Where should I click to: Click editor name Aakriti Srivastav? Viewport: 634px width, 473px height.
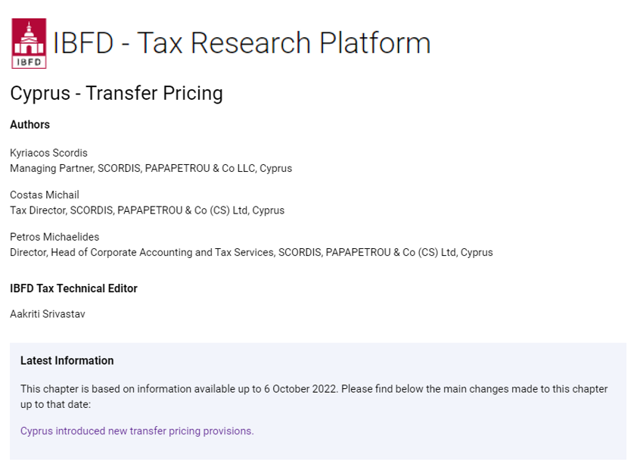pyautogui.click(x=48, y=314)
